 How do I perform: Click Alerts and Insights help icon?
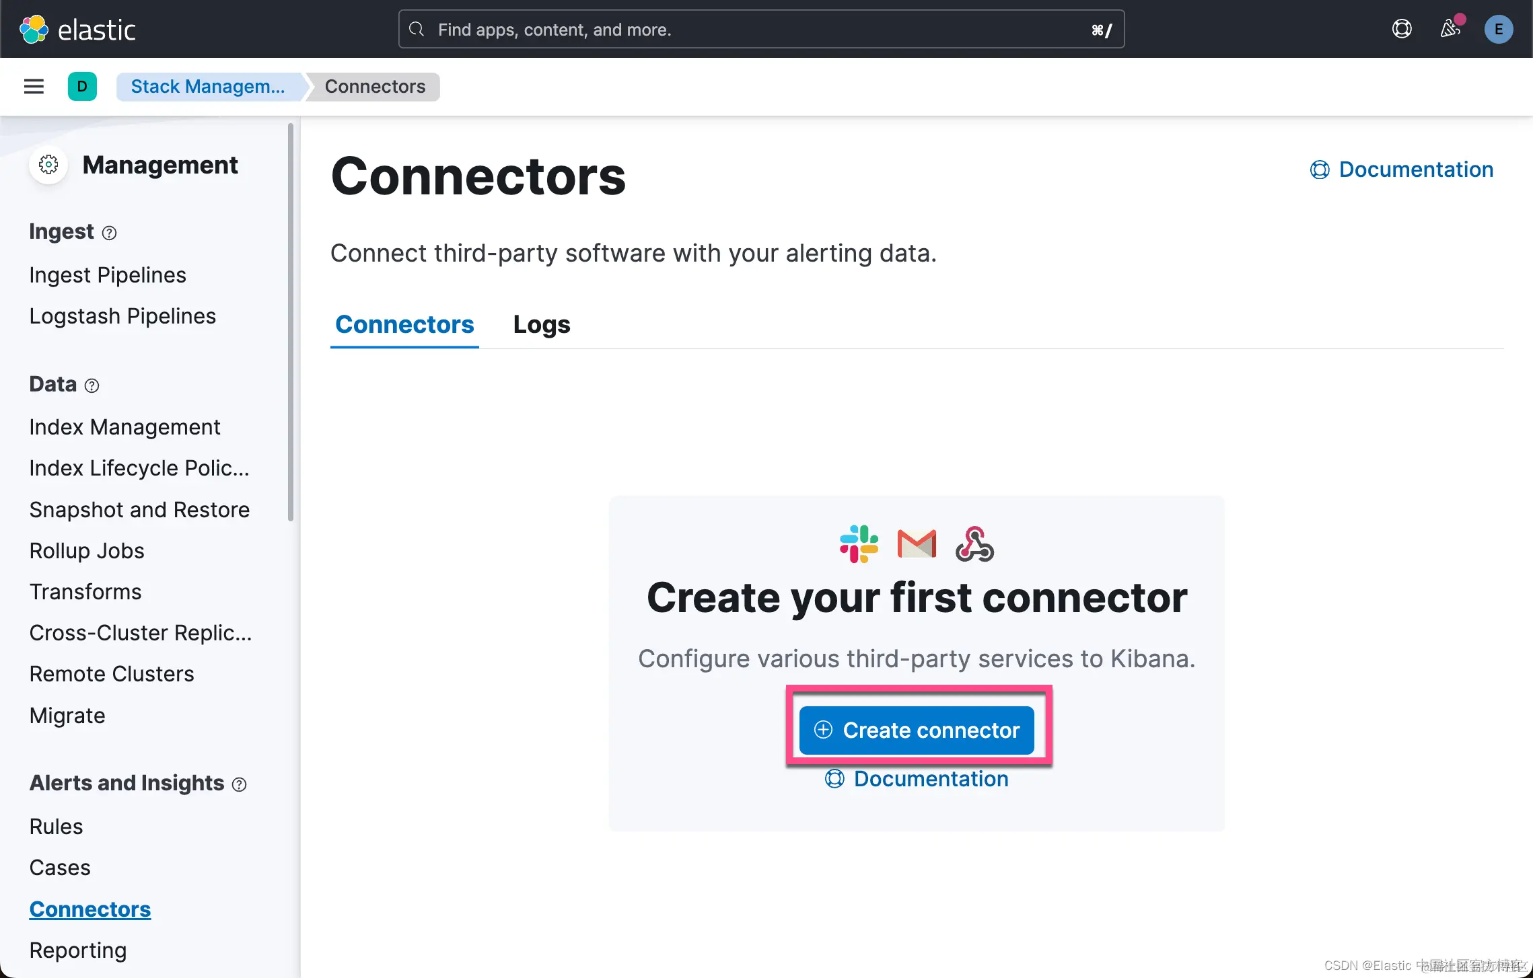(239, 784)
